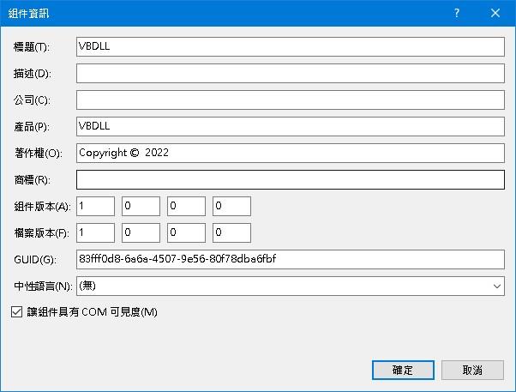Click the GUID text field
The height and width of the screenshot is (392, 516).
290,259
